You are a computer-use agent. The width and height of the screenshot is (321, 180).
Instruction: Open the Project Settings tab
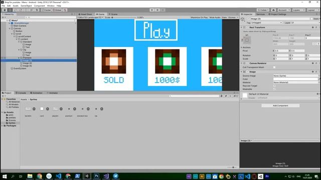pos(277,14)
